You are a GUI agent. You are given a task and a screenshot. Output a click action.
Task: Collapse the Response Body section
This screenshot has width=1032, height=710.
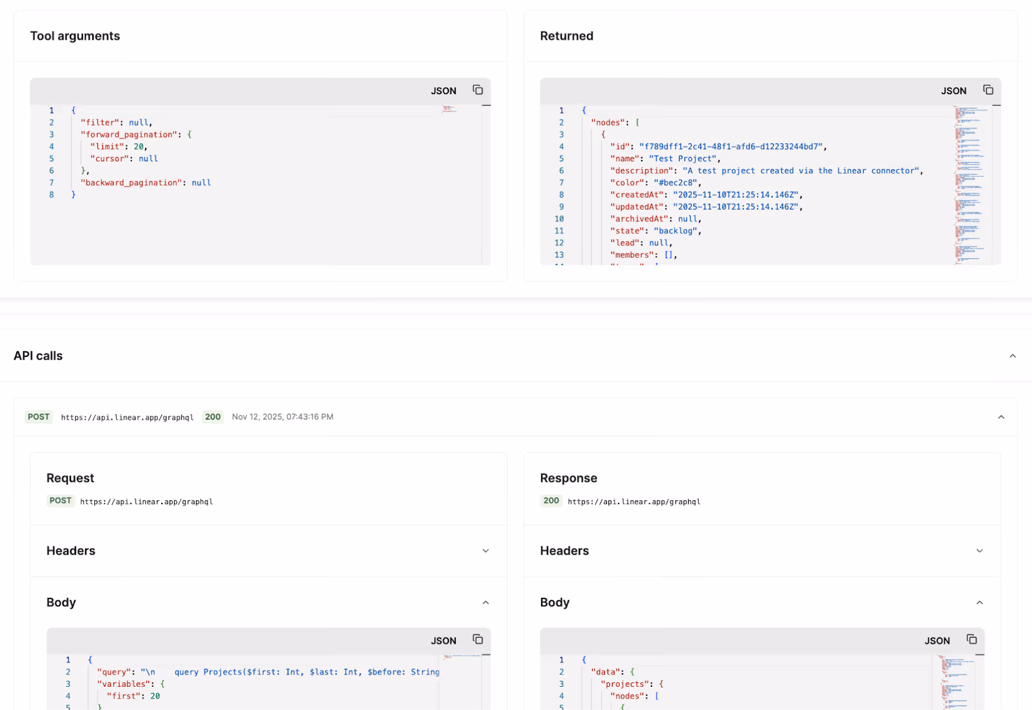click(x=980, y=602)
